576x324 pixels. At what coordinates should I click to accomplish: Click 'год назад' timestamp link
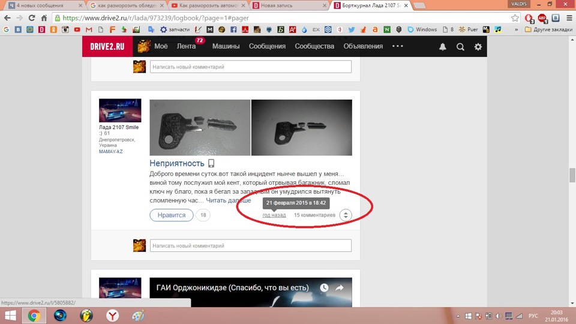pyautogui.click(x=274, y=215)
